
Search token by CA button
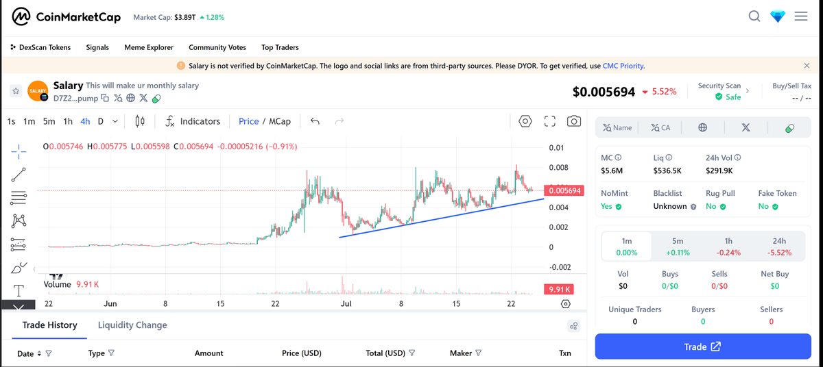[660, 127]
